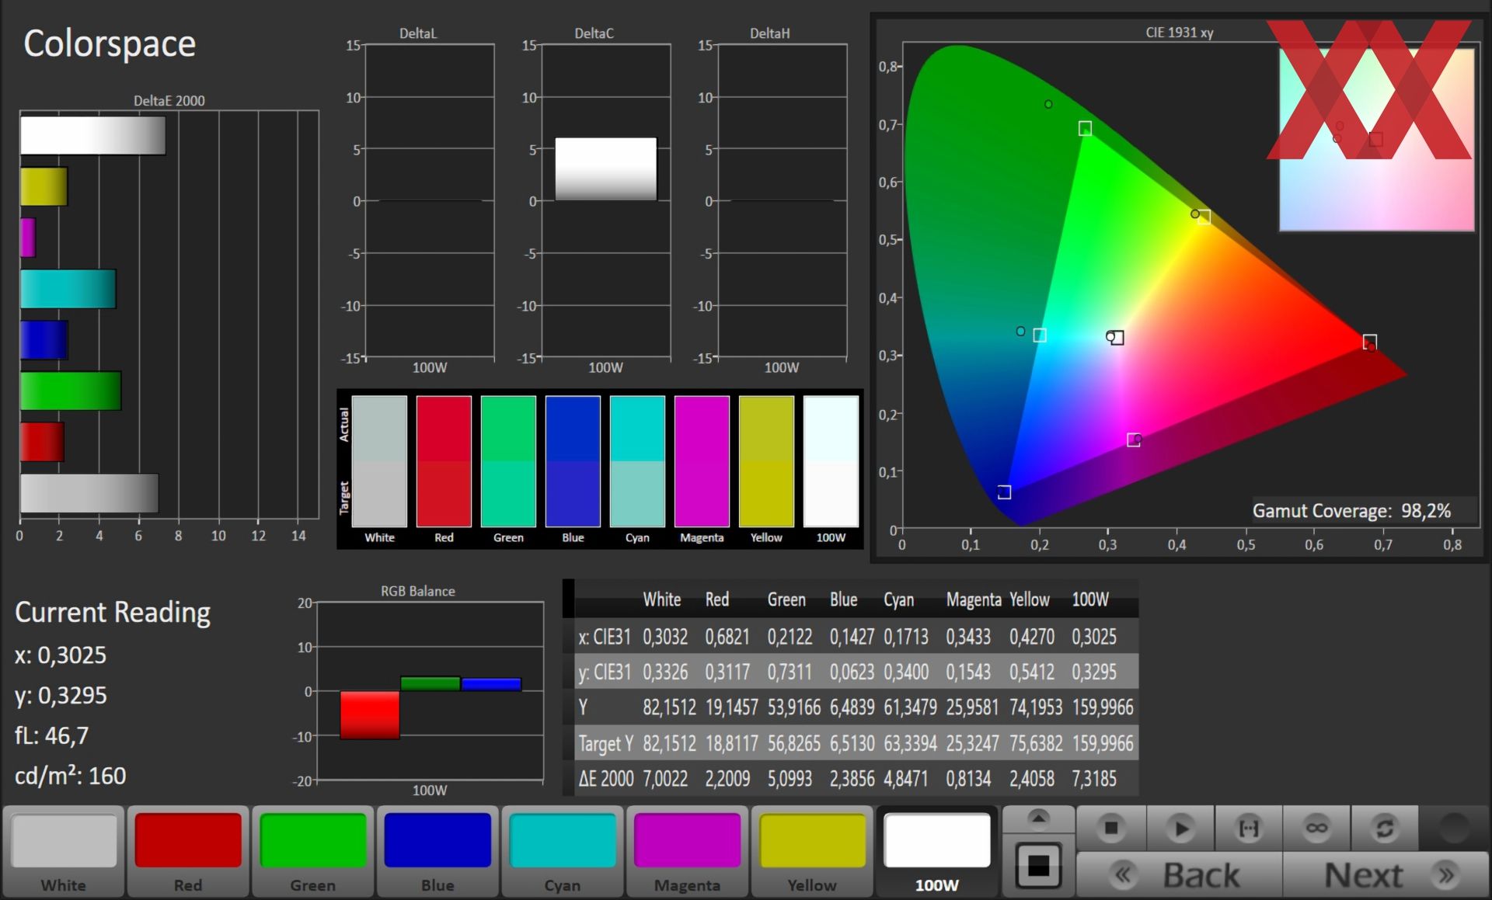
Task: Click the Green actual/target comparison swatch
Action: tap(508, 461)
